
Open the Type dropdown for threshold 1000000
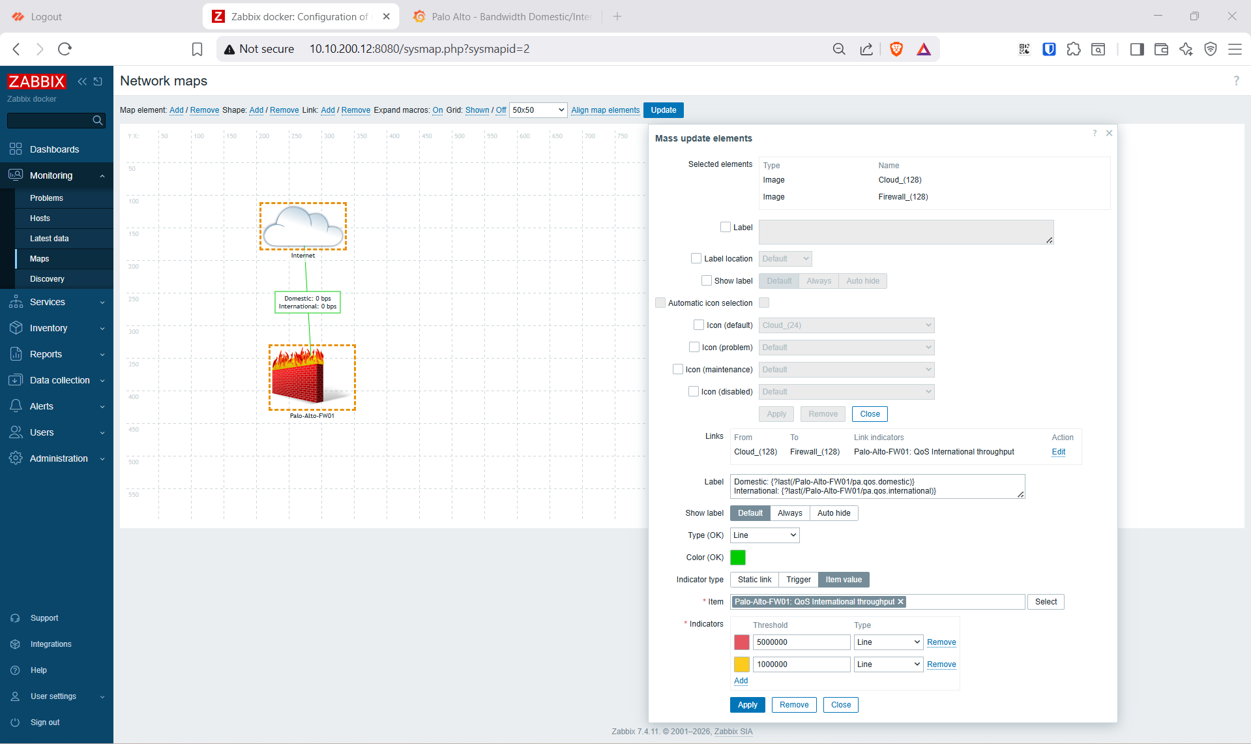click(x=889, y=664)
